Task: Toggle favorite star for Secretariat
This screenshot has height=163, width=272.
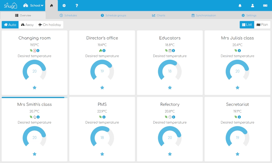Action: click(x=237, y=154)
